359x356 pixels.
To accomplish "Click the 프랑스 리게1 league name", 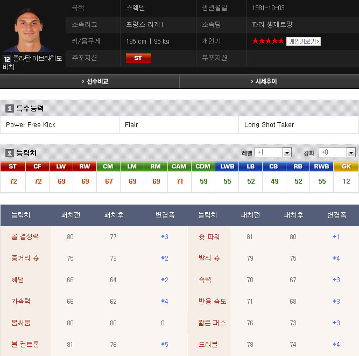I will click(145, 25).
